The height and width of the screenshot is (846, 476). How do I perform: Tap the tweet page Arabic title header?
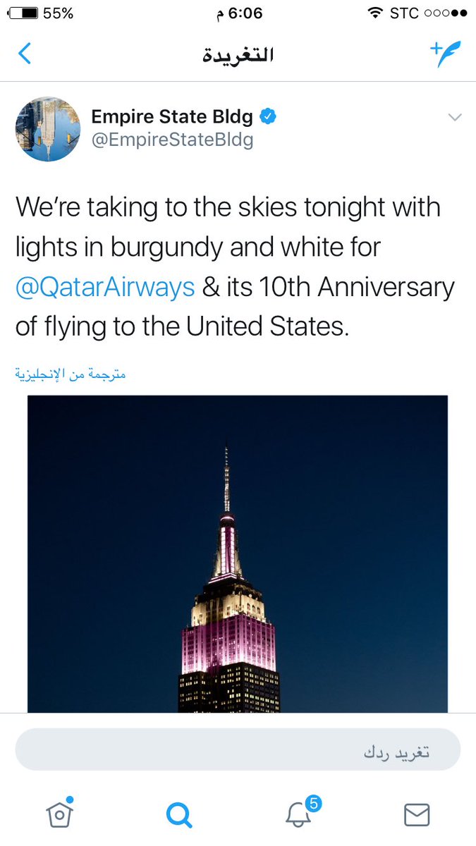(x=238, y=54)
